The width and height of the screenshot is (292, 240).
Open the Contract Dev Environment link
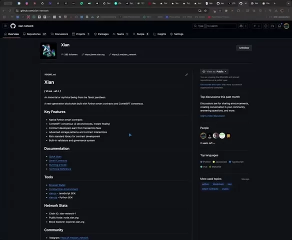(x=63, y=189)
